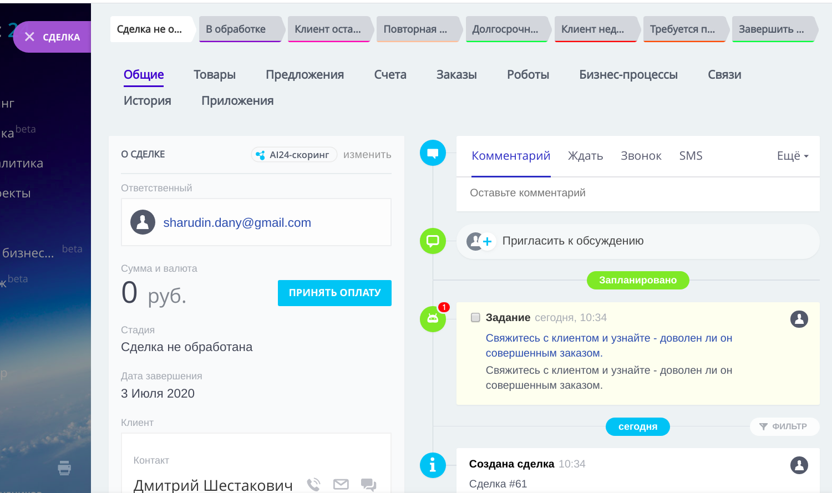This screenshot has height=493, width=832.
Task: Click Пригласить к обсуждению
Action: coord(573,241)
